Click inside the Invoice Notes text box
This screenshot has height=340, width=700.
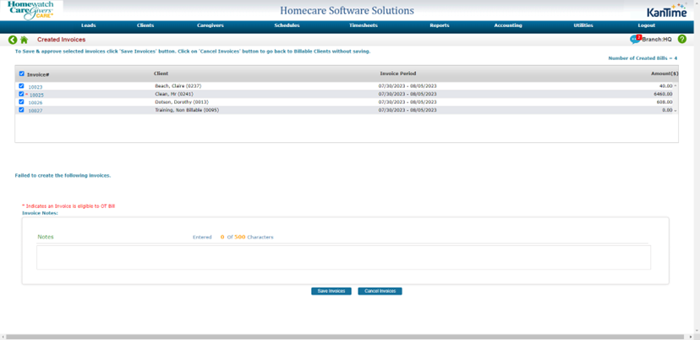coord(343,257)
